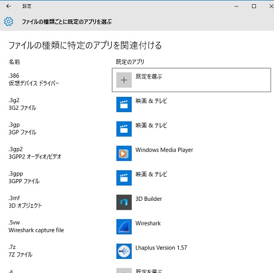Click the plus icon for .386

[124, 80]
